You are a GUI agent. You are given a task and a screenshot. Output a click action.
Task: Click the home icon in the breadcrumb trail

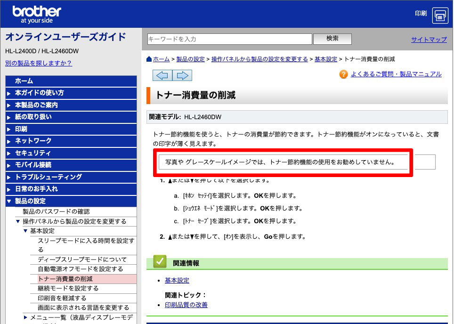point(149,59)
